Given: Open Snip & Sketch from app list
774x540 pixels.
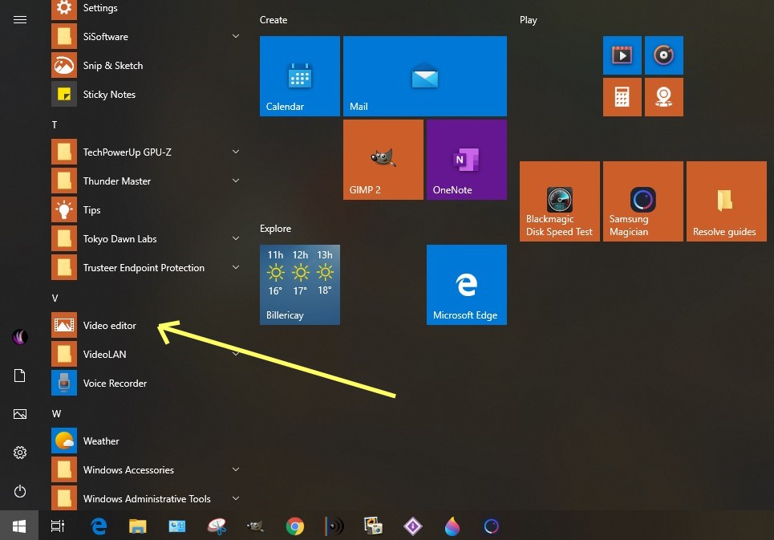Looking at the screenshot, I should pos(146,65).
